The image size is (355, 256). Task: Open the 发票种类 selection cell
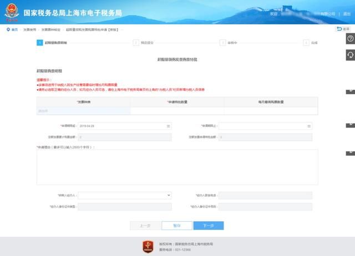click(83, 111)
